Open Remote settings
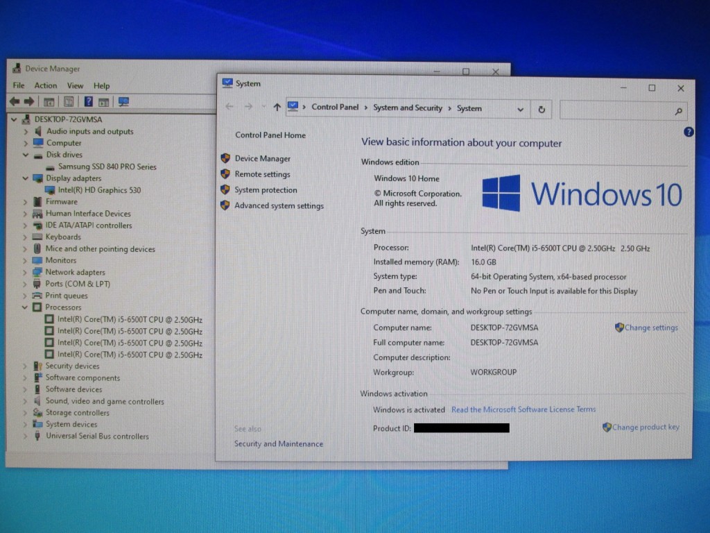 (262, 174)
